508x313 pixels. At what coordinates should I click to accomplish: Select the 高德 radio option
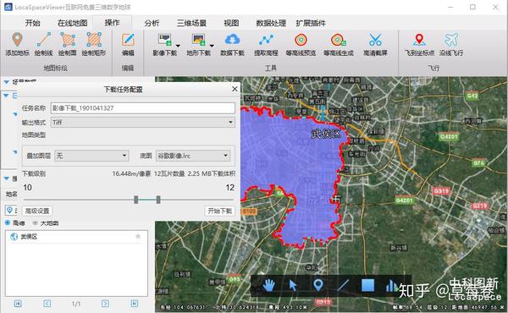coord(8,222)
